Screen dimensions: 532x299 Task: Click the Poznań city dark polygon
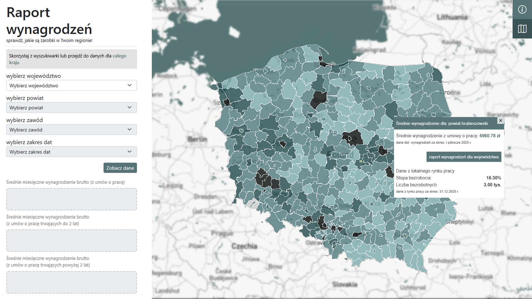pyautogui.click(x=283, y=144)
